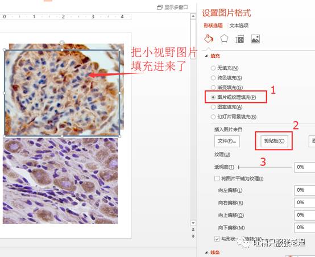Image resolution: width=315 pixels, height=257 pixels.
Task: Click the 显示多窗口 window icon
Action: coord(160,7)
